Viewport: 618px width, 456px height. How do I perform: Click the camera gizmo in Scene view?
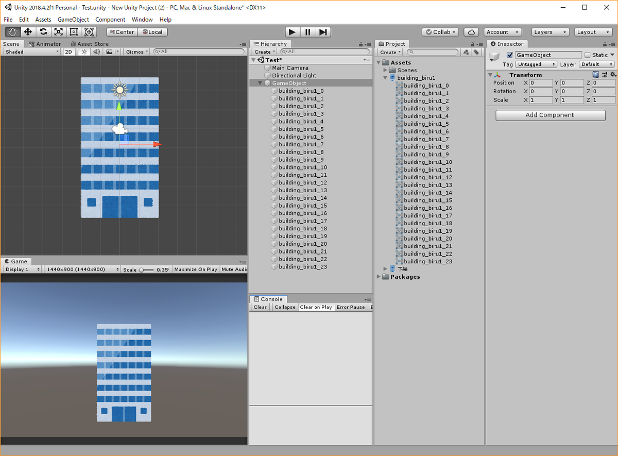click(119, 129)
